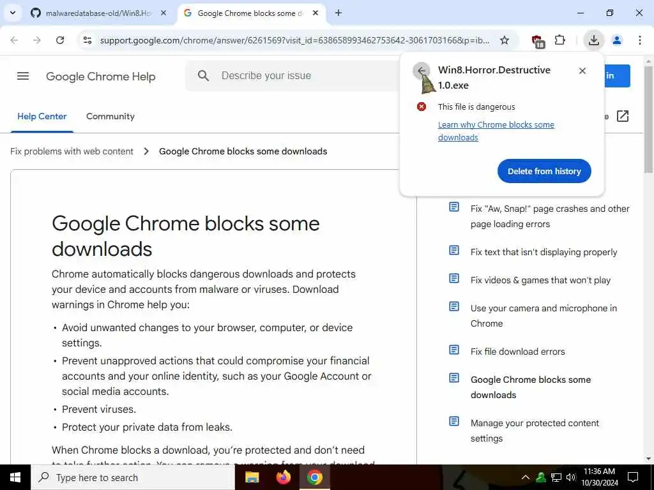The height and width of the screenshot is (490, 654).
Task: Open Fix Aw, Snap! page crashes article
Action: point(550,216)
